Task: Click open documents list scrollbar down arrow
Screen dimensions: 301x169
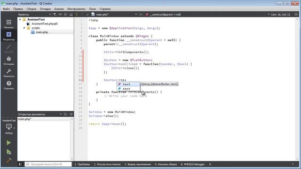Action: [x=72, y=159]
